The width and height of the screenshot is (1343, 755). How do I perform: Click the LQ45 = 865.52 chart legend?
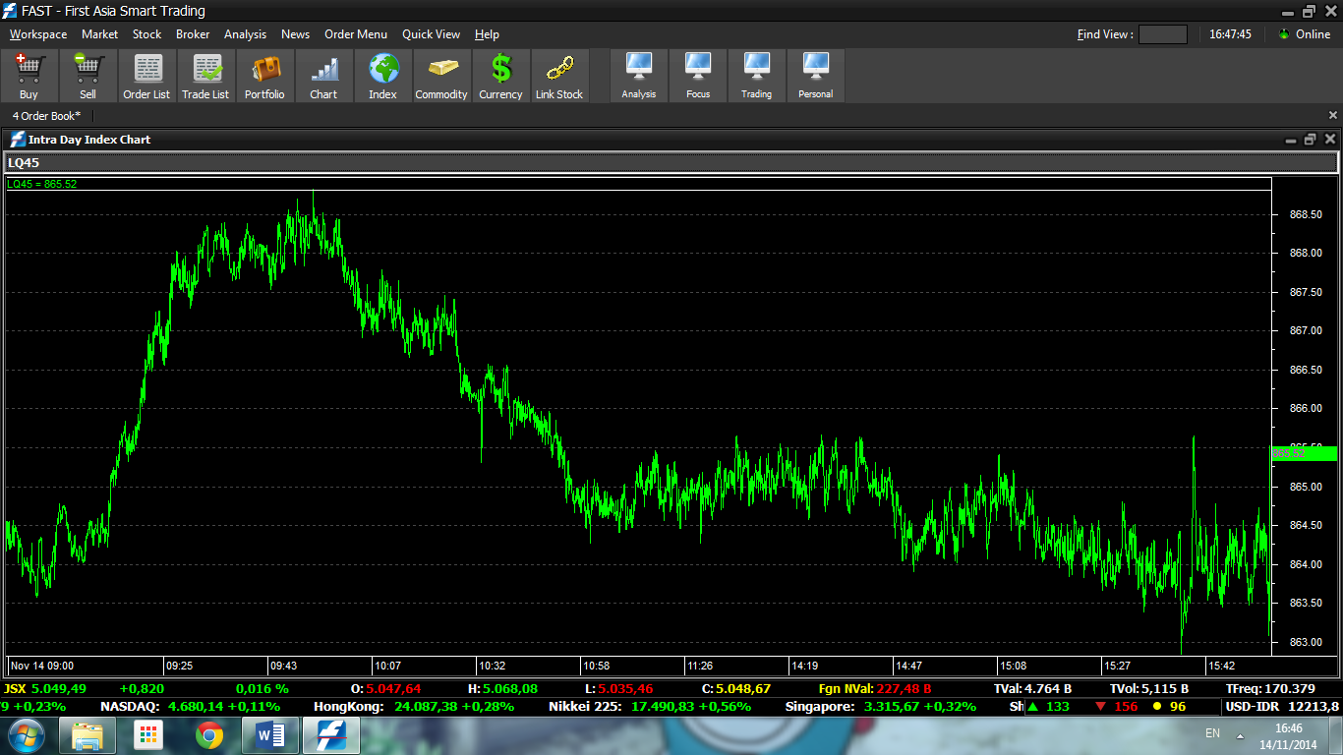pos(42,184)
